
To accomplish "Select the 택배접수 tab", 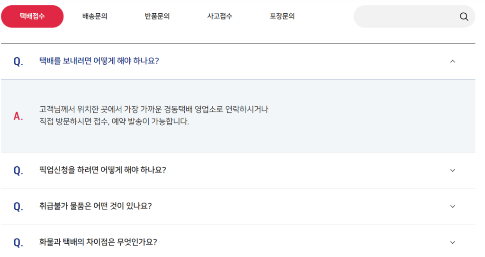I will [x=33, y=17].
